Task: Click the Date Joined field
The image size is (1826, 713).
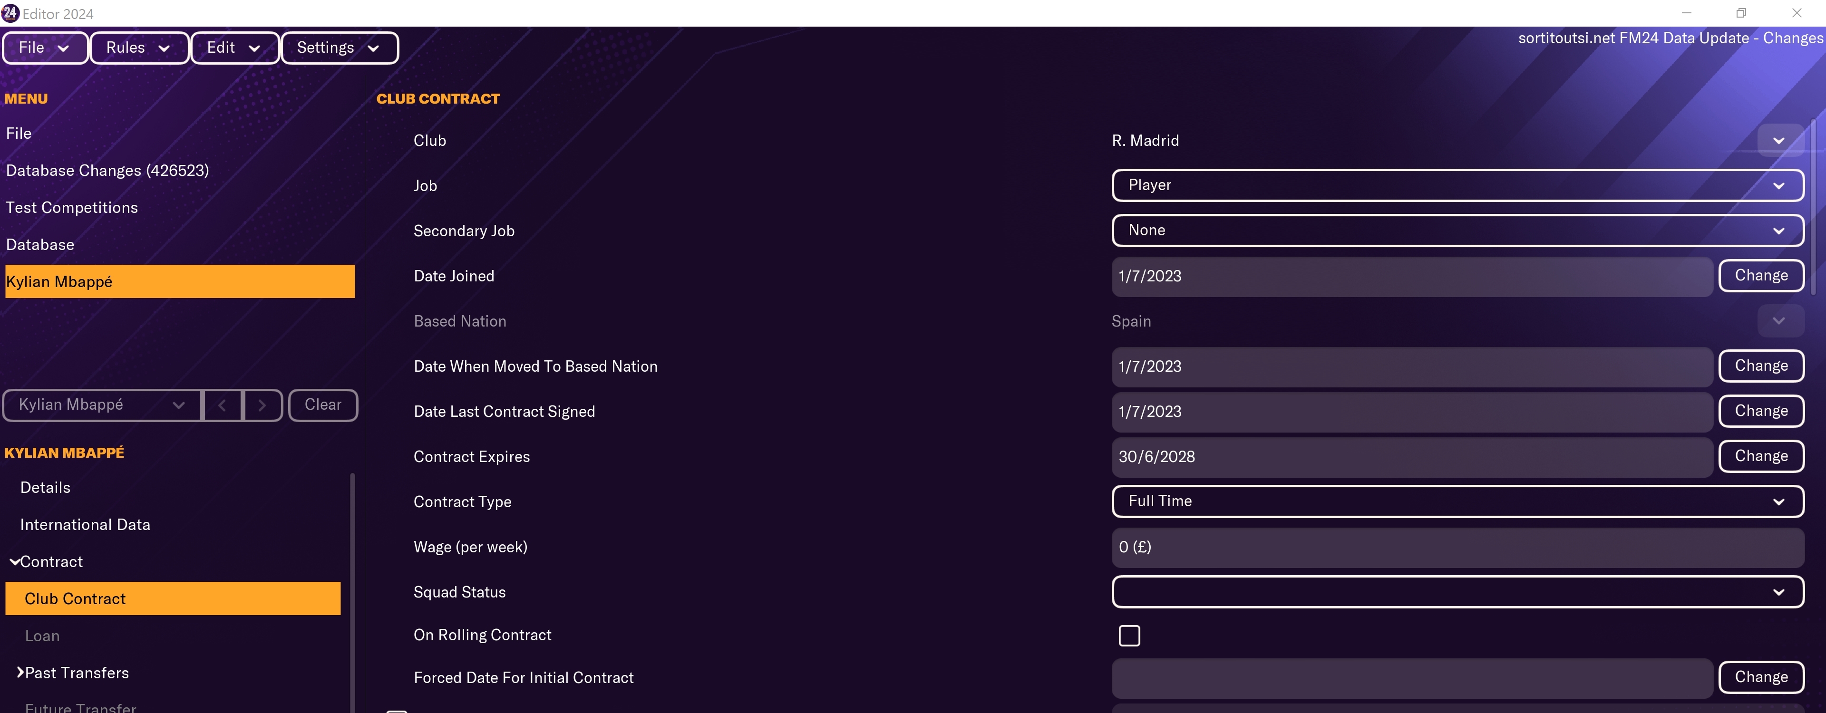Action: [x=1412, y=277]
